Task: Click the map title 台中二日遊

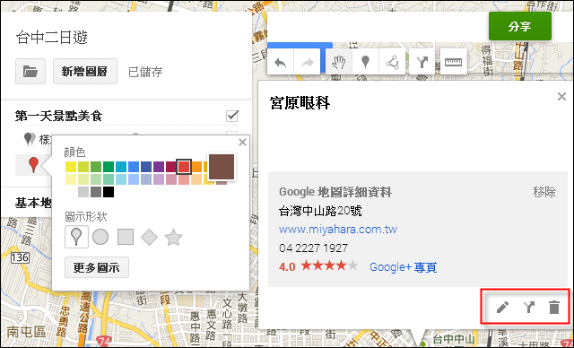Action: 52,38
